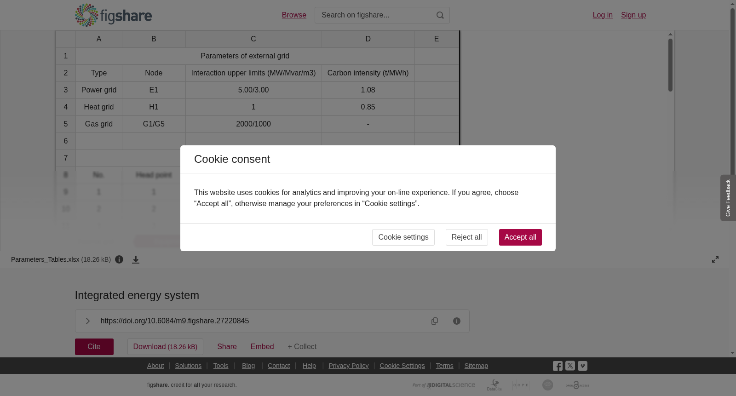This screenshot has height=396, width=736.
Task: Click cell 'Gas grid'
Action: coord(99,124)
